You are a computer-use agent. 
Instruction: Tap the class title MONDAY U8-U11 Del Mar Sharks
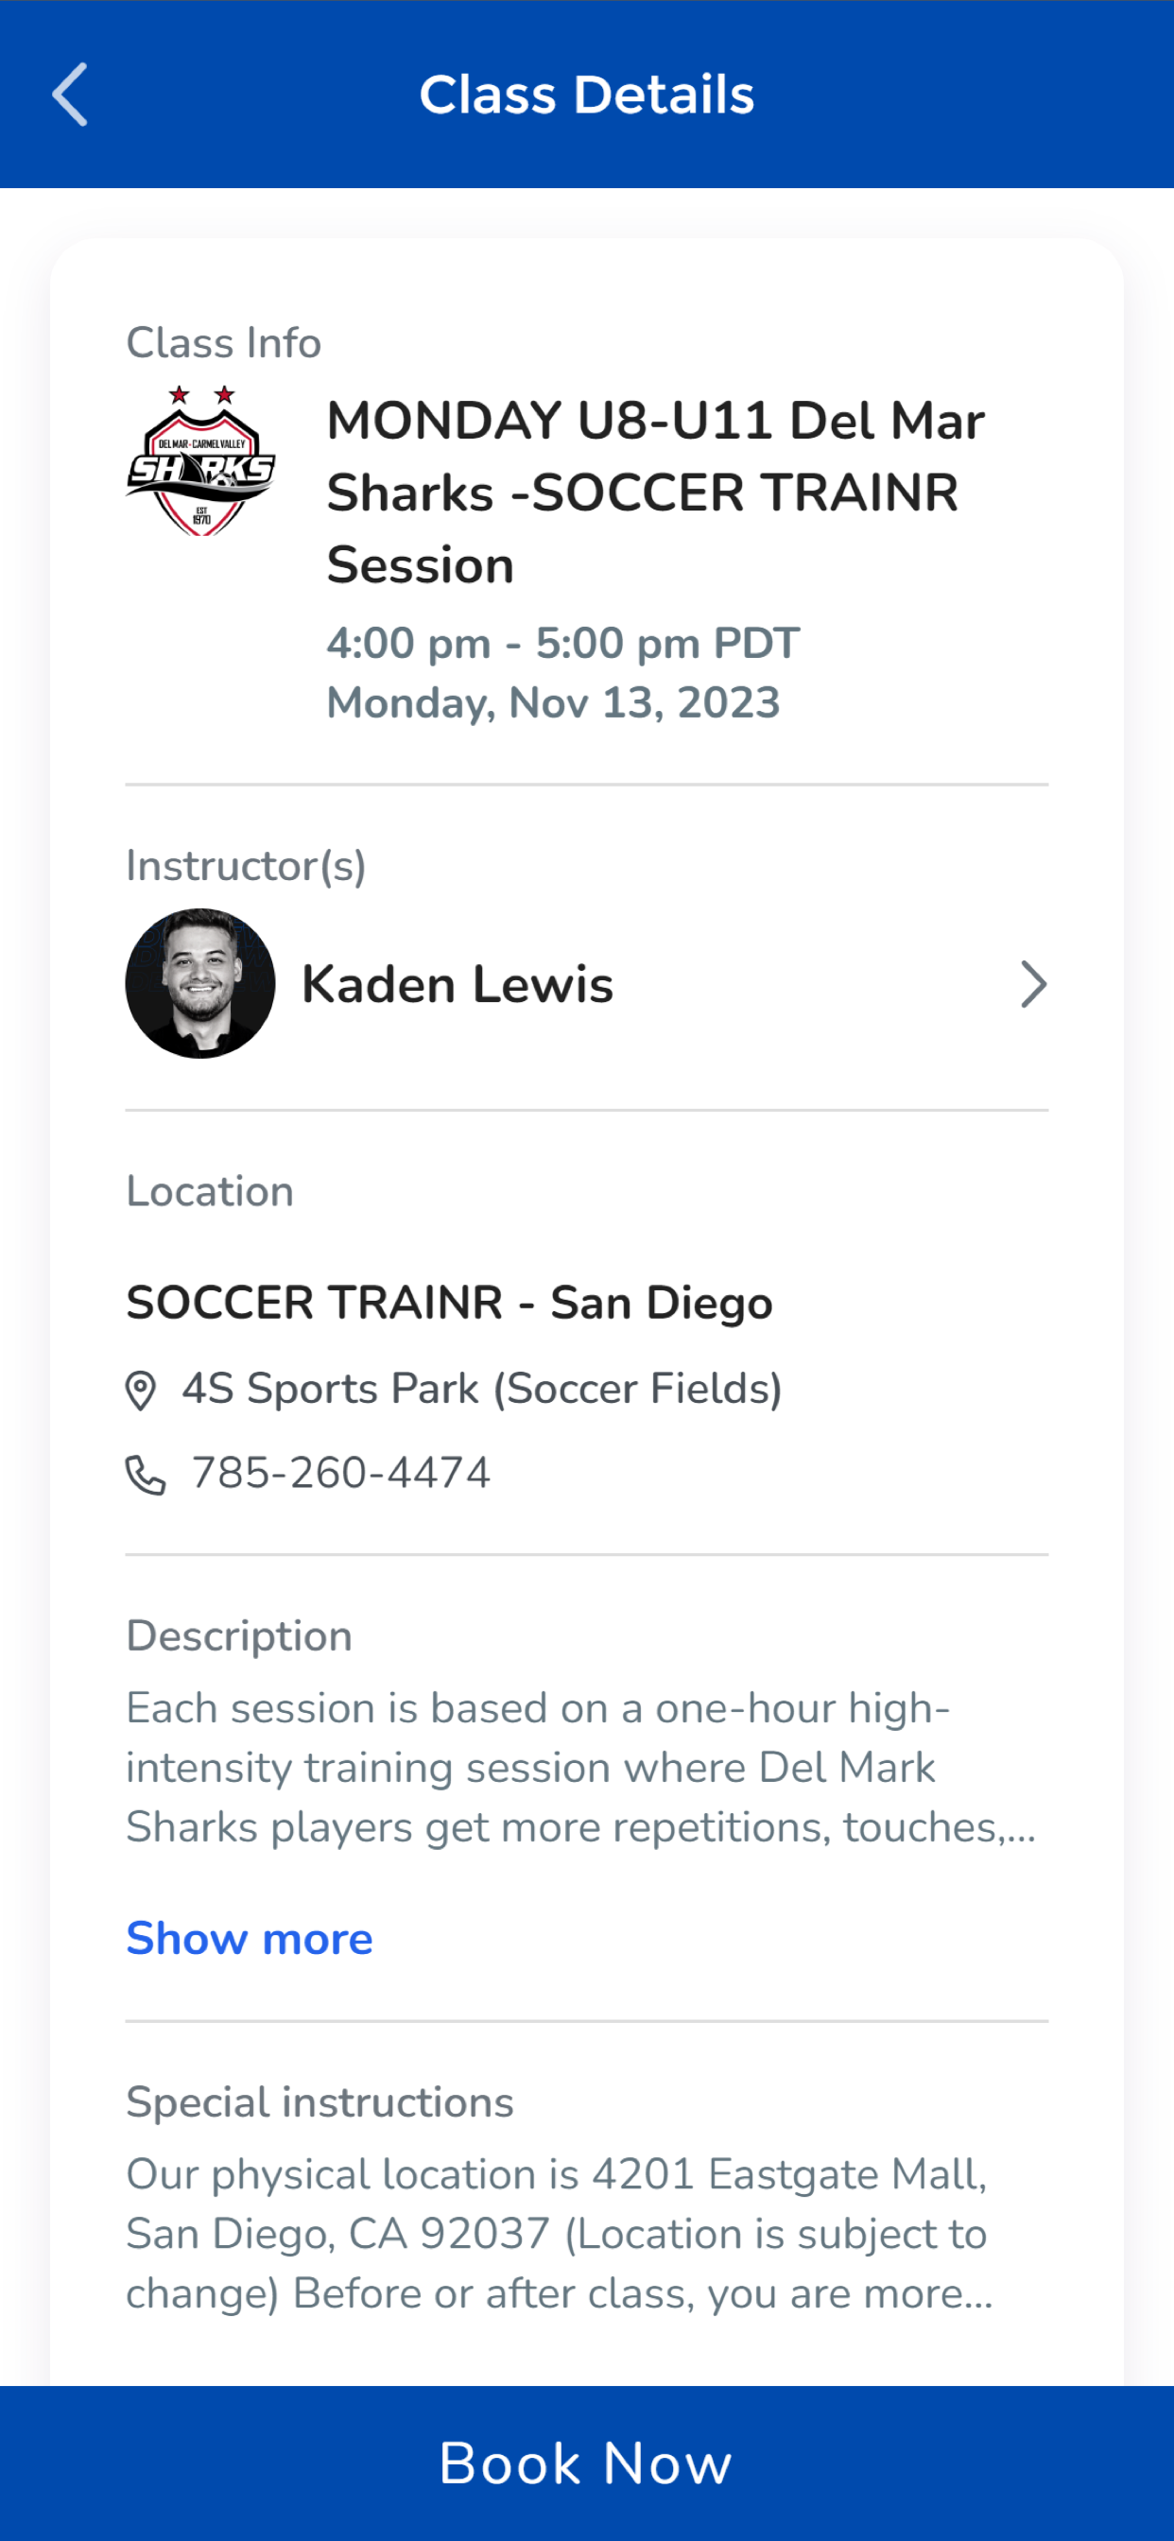pos(656,493)
